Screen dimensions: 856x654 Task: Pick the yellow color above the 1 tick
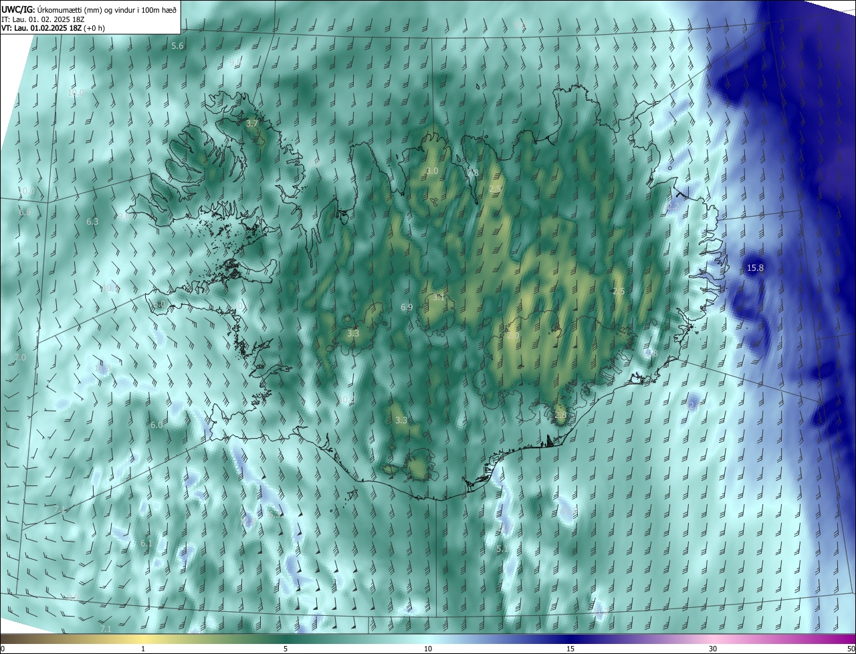point(143,639)
